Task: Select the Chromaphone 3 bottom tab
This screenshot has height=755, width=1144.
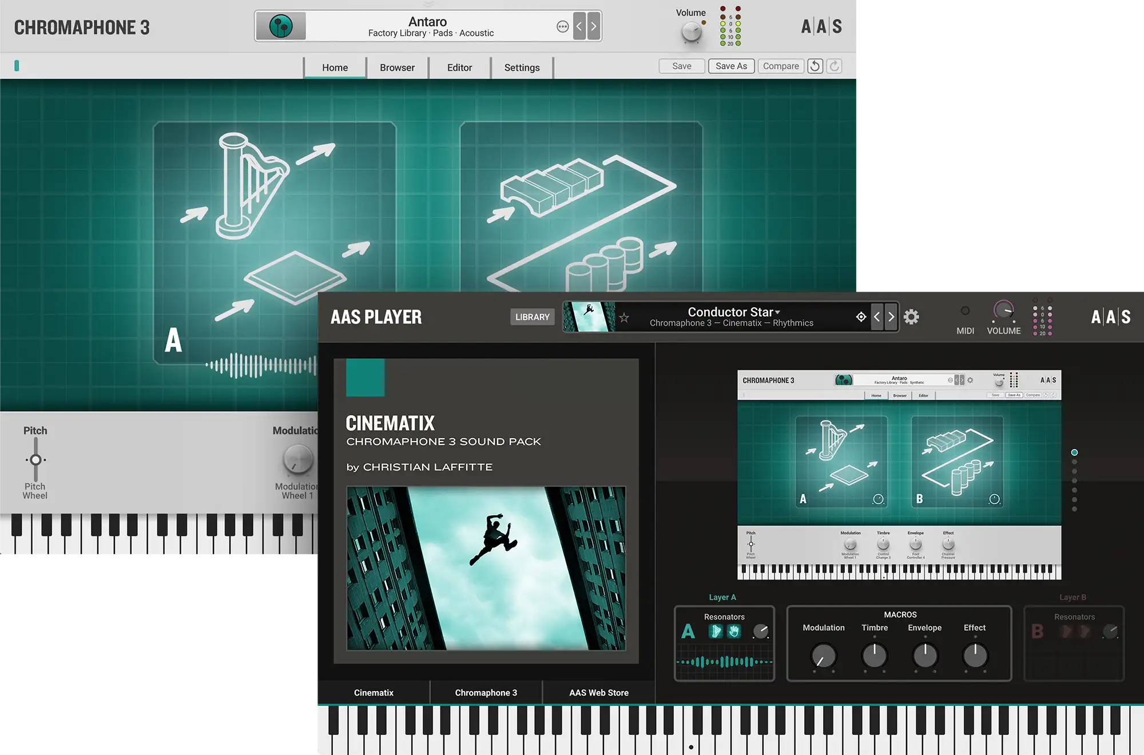Action: point(486,693)
